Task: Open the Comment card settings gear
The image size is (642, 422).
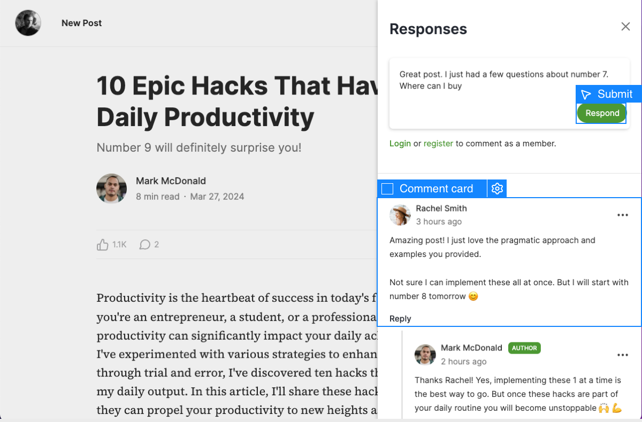Action: click(497, 189)
